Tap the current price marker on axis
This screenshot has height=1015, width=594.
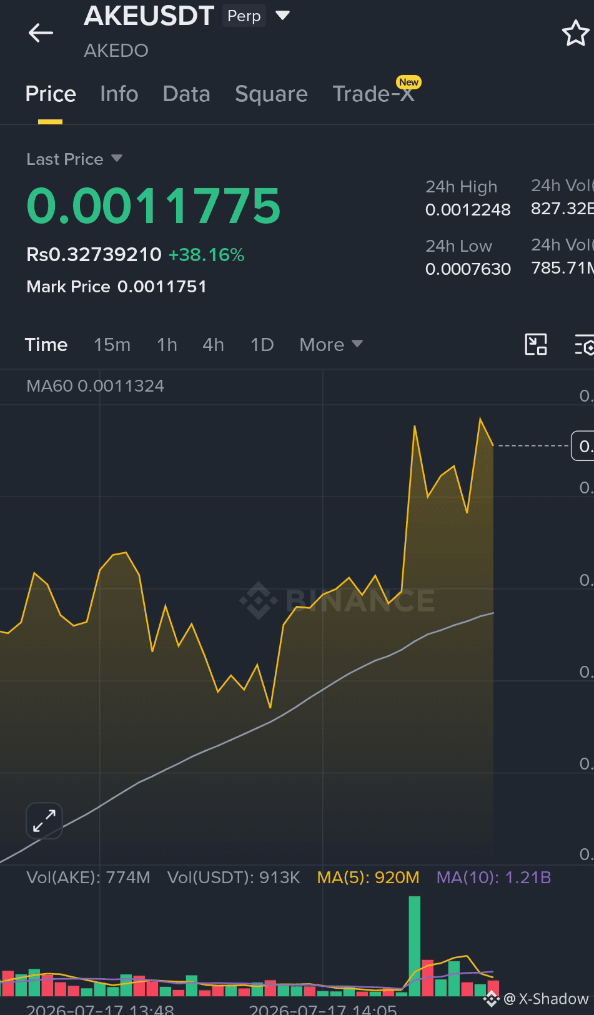(583, 445)
